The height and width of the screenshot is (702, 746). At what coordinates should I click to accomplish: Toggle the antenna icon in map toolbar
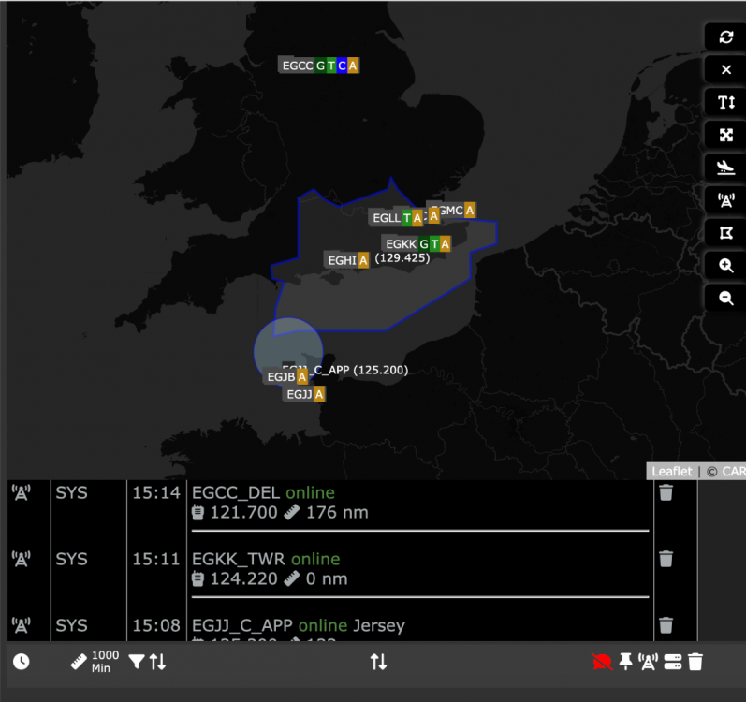click(725, 199)
